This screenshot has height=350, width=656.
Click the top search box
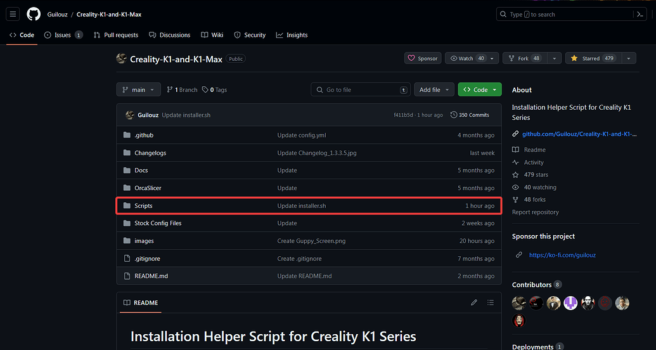coord(563,14)
